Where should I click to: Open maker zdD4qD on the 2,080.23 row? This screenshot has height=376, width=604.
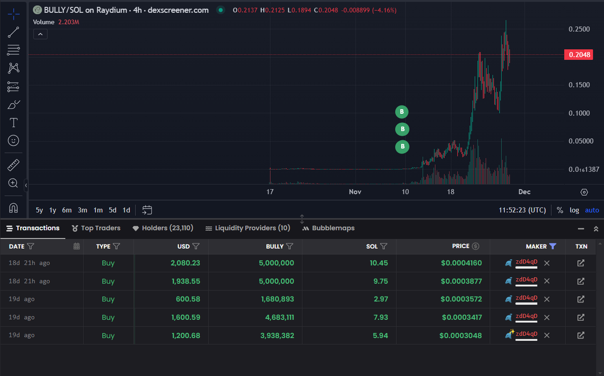526,262
